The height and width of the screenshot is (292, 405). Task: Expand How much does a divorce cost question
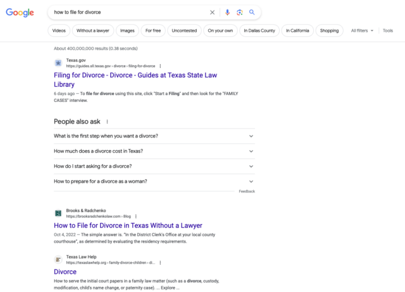click(x=154, y=151)
